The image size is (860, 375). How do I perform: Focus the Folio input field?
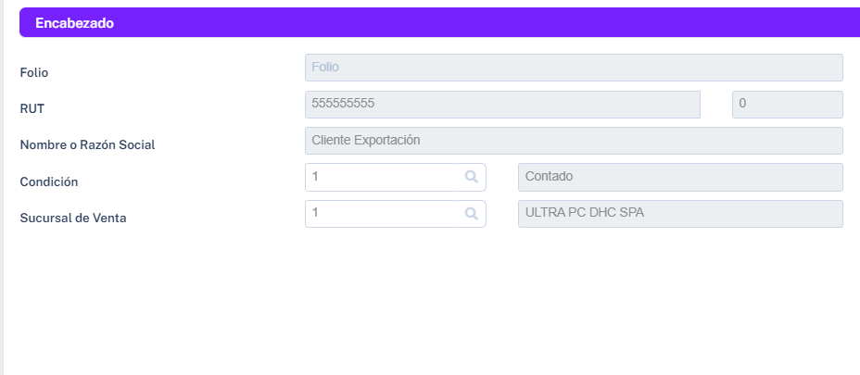tap(574, 68)
